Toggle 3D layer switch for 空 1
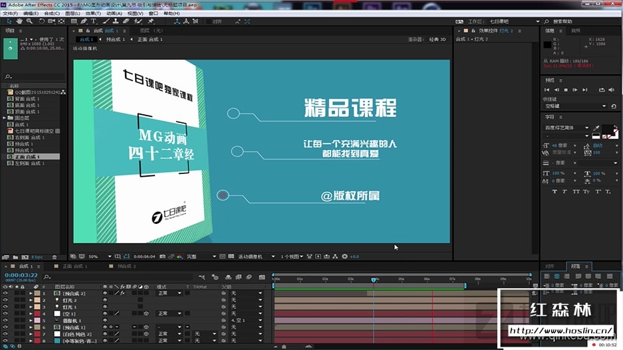623x350 pixels. 146,313
